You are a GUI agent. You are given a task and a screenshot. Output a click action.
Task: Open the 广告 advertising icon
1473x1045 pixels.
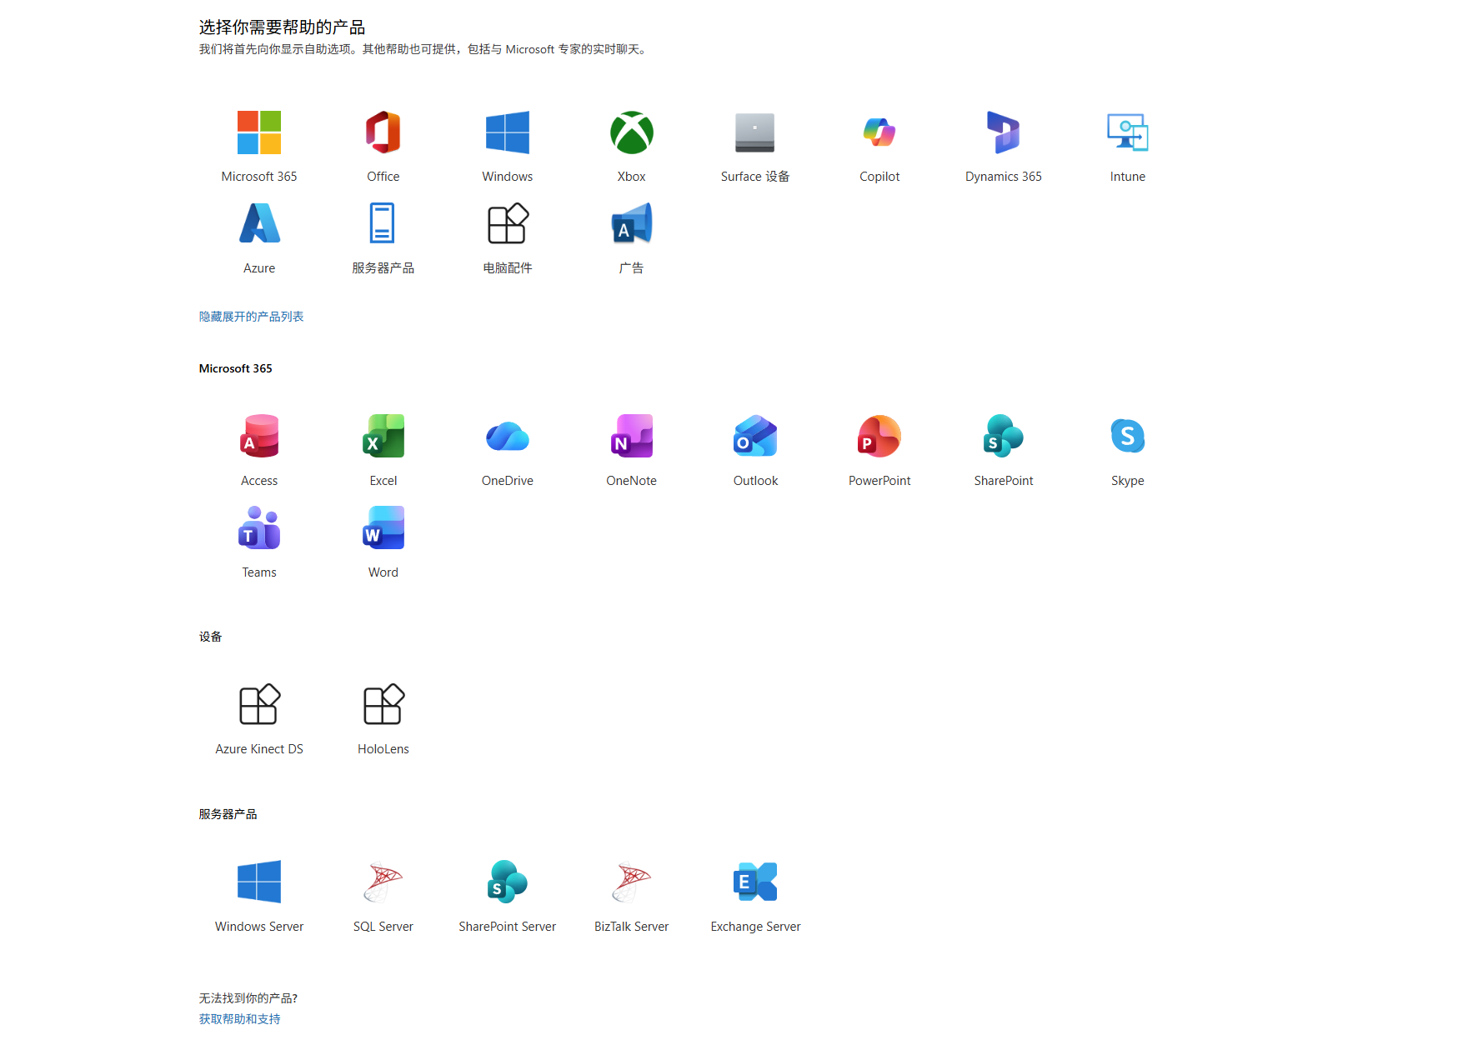(632, 223)
